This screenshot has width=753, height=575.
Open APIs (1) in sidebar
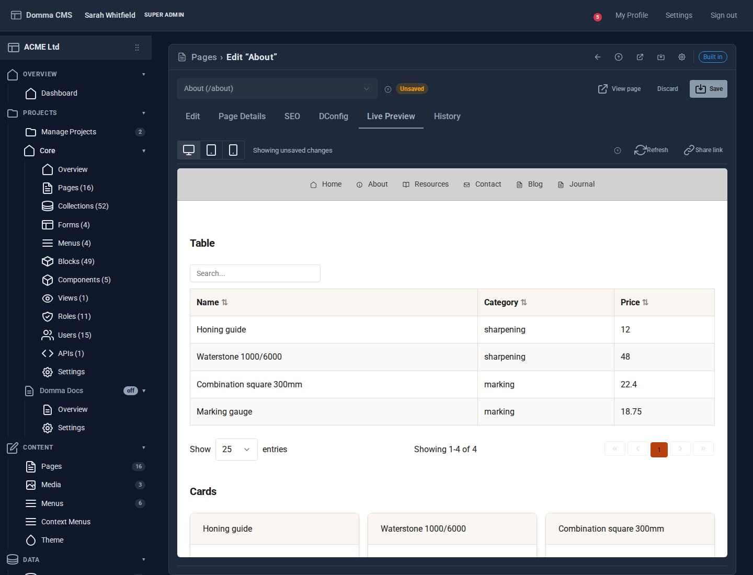pos(71,353)
